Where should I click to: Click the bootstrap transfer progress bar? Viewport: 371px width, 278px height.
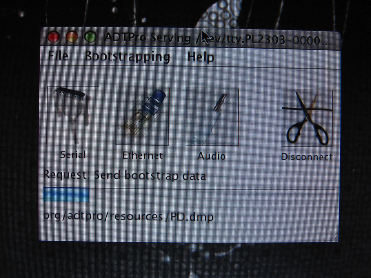click(189, 195)
